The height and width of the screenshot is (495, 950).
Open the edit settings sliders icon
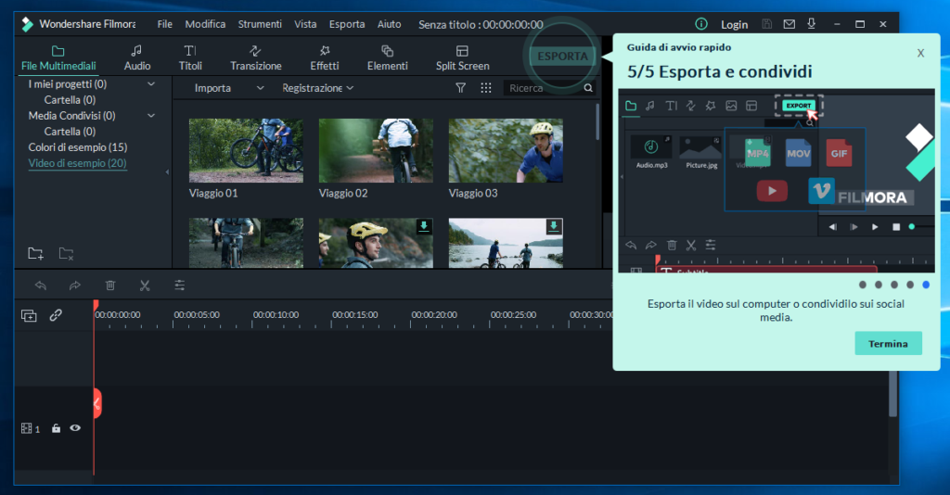pos(179,286)
